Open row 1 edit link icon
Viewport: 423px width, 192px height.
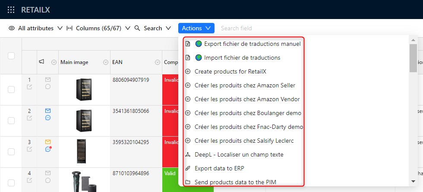tap(29, 87)
